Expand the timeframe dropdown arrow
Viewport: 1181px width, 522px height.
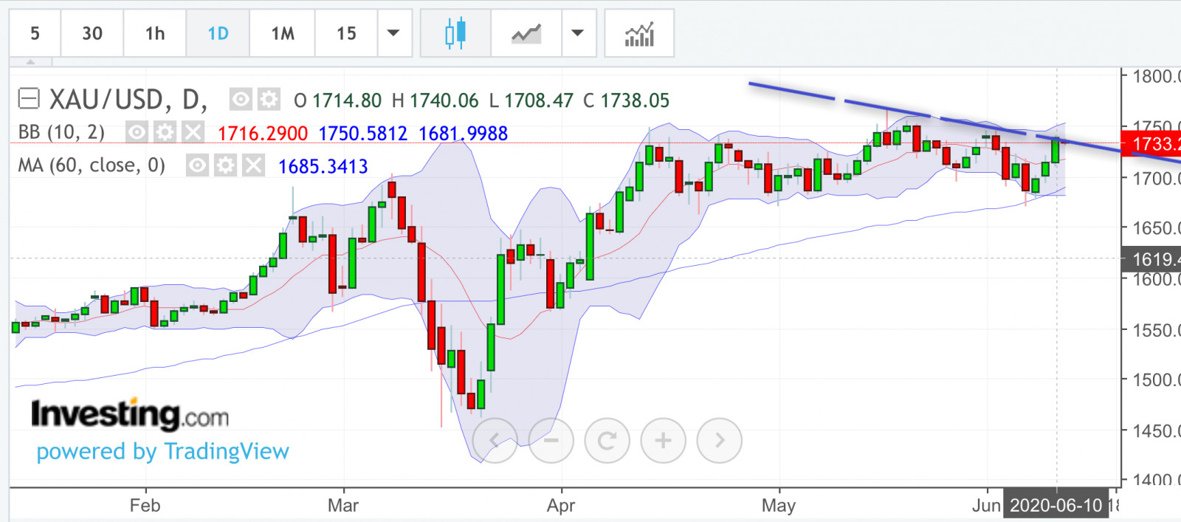coord(393,33)
